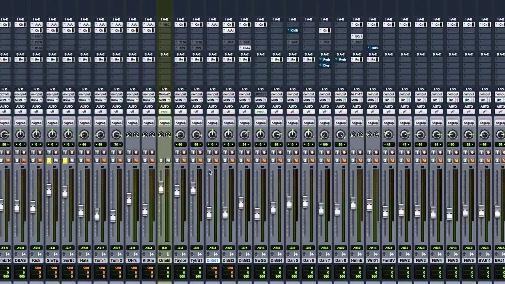505x284 pixels.
Task: Click the Dley send below the Rvrb send
Action: pos(324,65)
